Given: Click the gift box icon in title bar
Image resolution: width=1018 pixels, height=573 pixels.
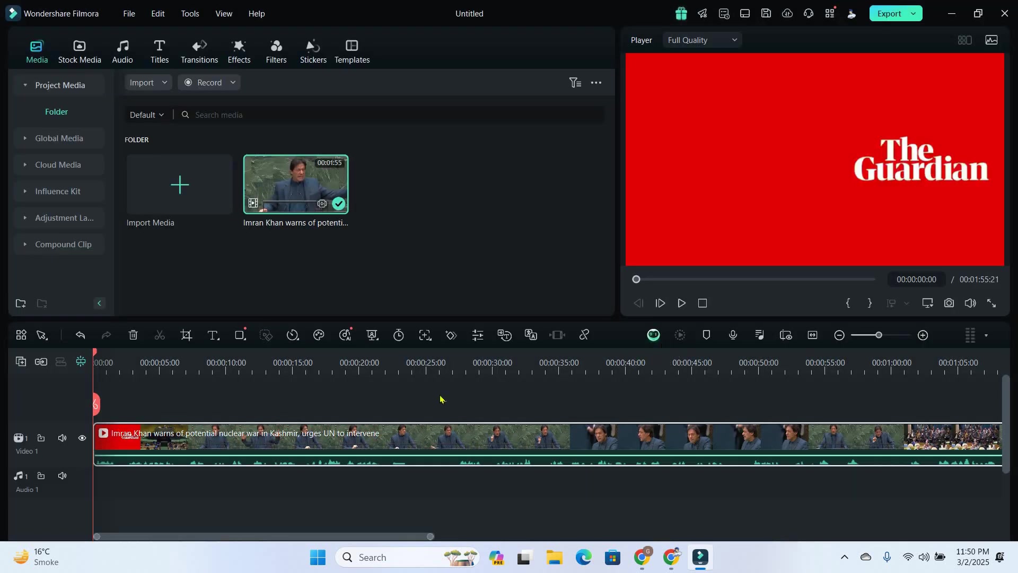Looking at the screenshot, I should [x=681, y=14].
